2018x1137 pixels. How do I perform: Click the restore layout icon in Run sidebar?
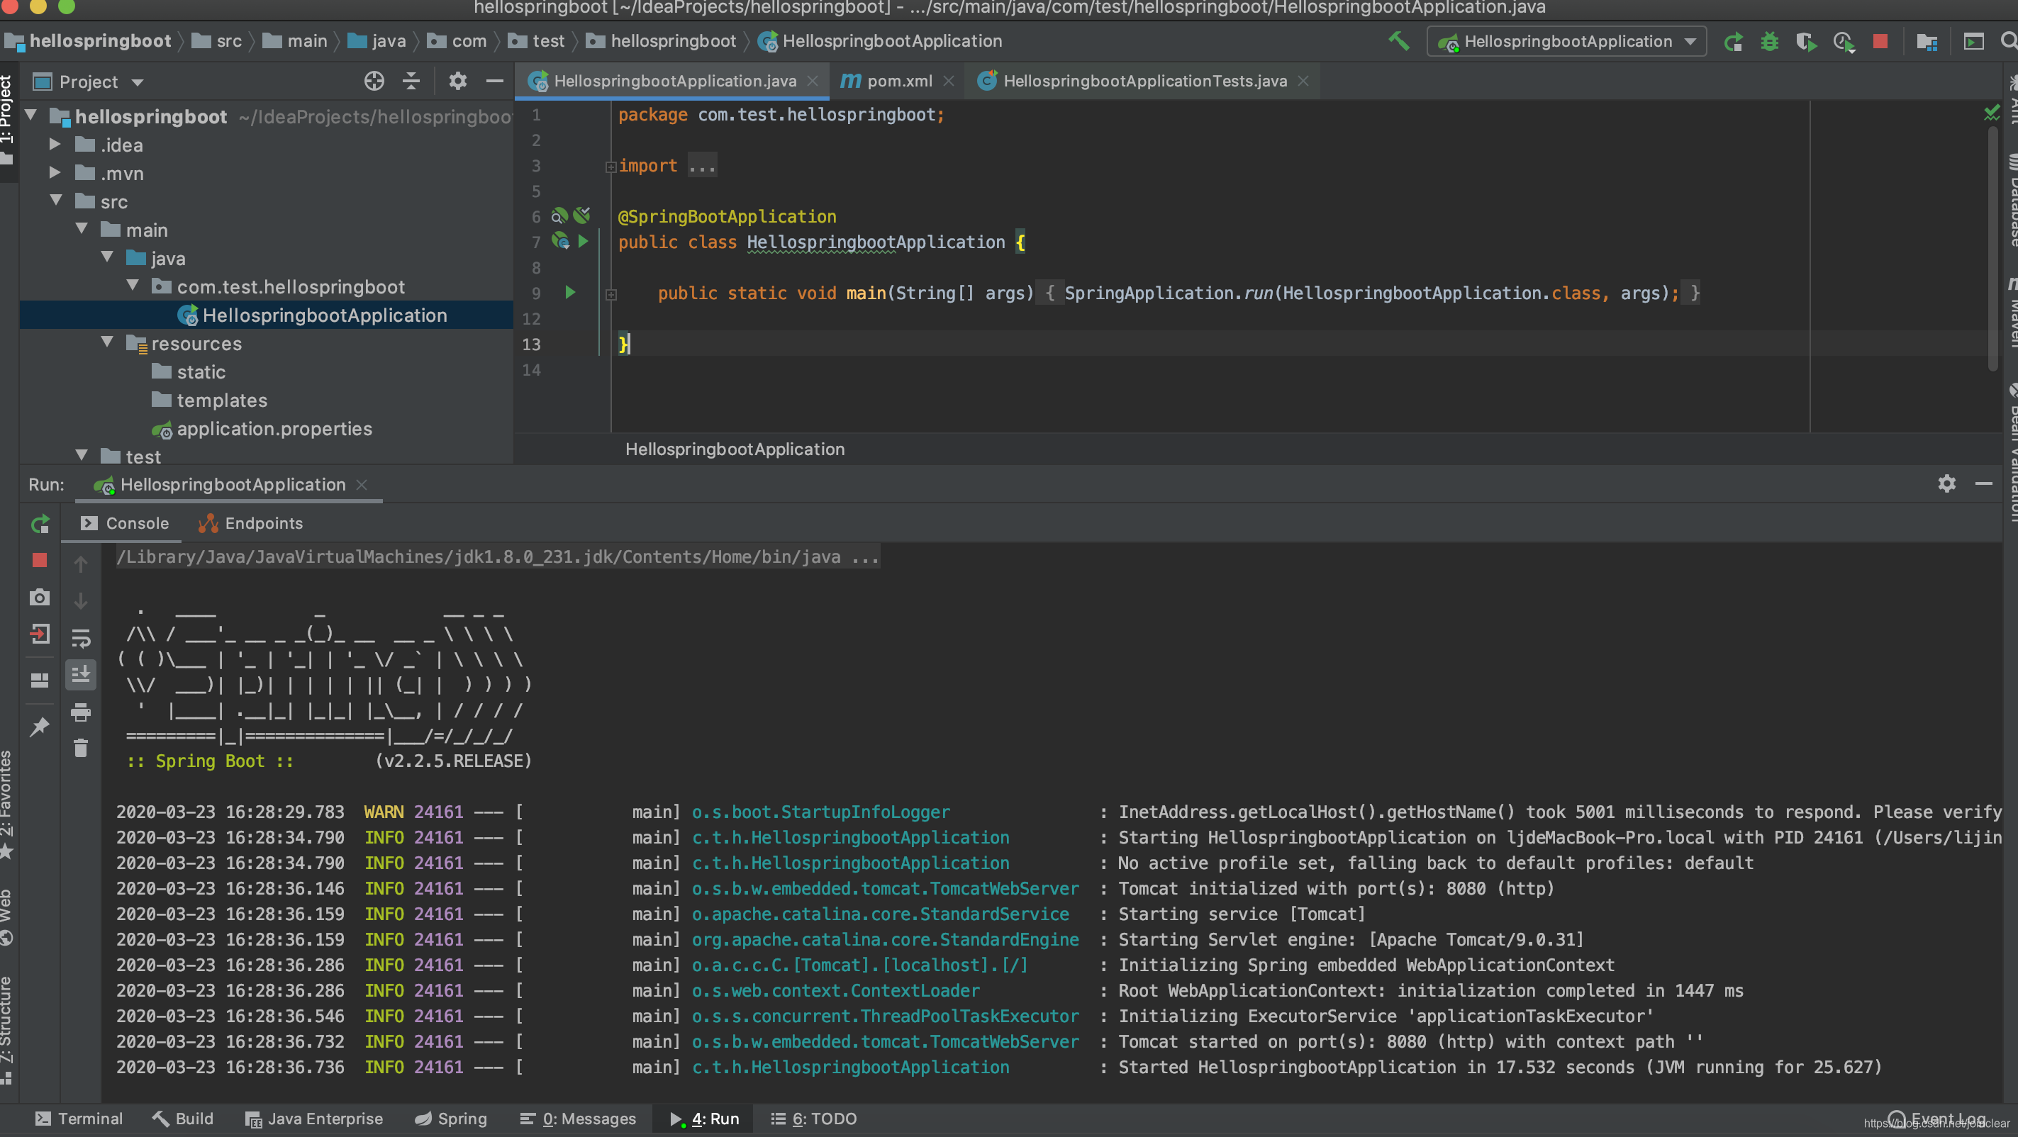click(39, 680)
